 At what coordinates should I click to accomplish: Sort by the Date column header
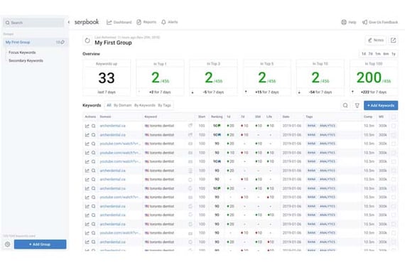pos(286,117)
